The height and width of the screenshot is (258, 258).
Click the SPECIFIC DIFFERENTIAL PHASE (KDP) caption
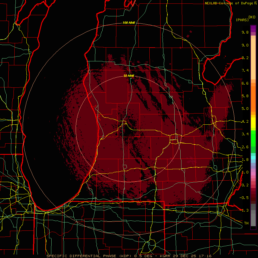click(x=89, y=256)
